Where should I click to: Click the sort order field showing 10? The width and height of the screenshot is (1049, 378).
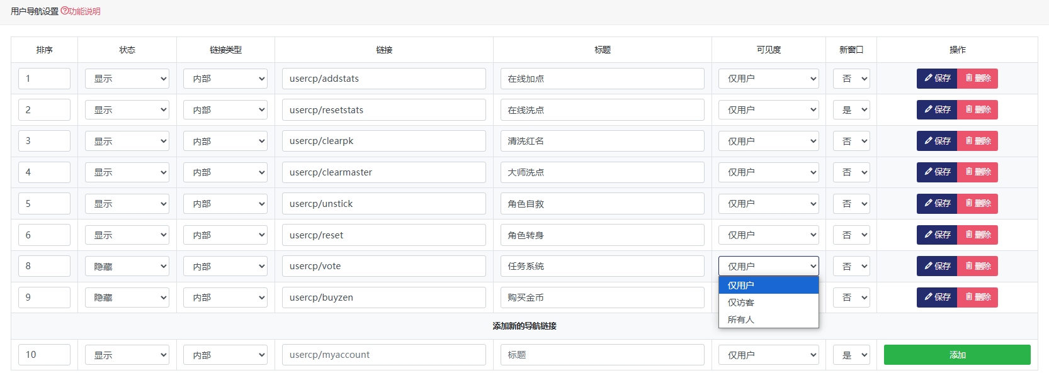[44, 355]
